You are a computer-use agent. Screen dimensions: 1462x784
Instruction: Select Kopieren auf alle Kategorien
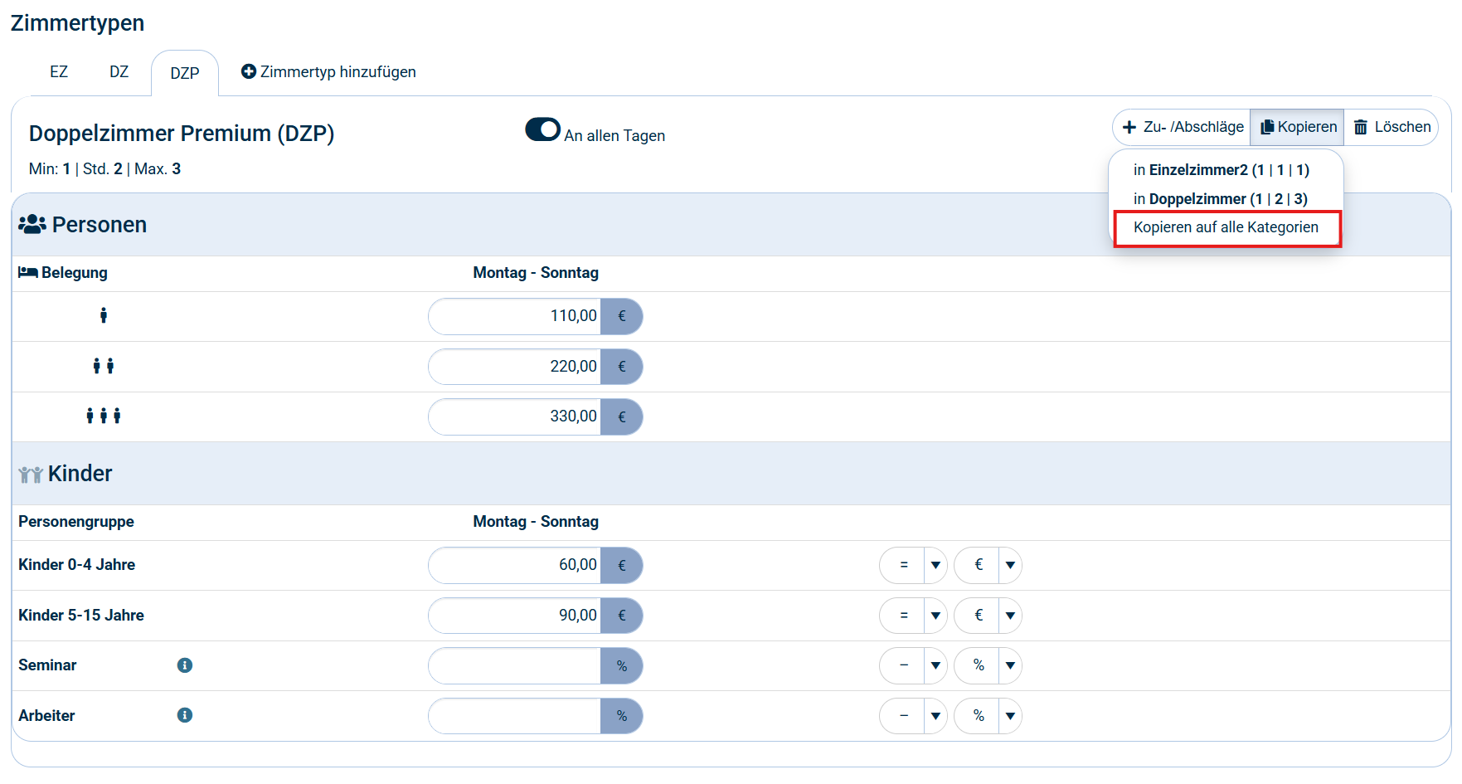[x=1226, y=227]
